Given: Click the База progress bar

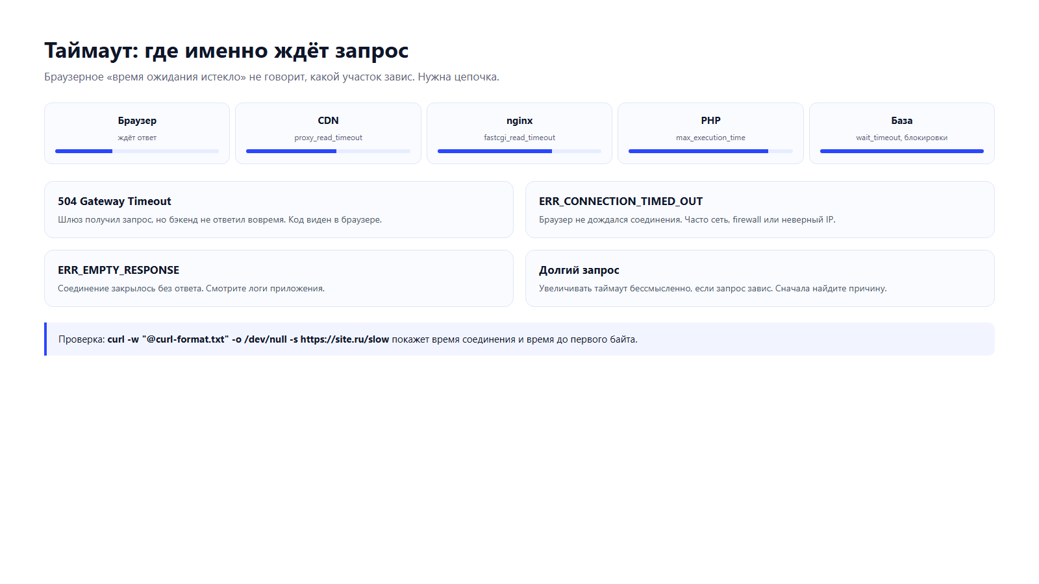Looking at the screenshot, I should [x=902, y=151].
